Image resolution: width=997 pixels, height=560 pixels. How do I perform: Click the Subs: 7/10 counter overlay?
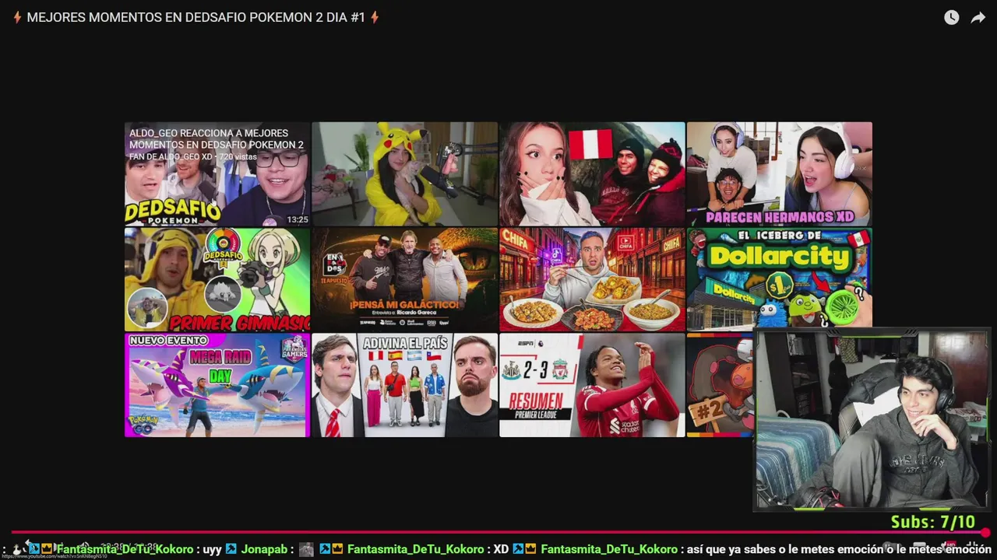[933, 522]
